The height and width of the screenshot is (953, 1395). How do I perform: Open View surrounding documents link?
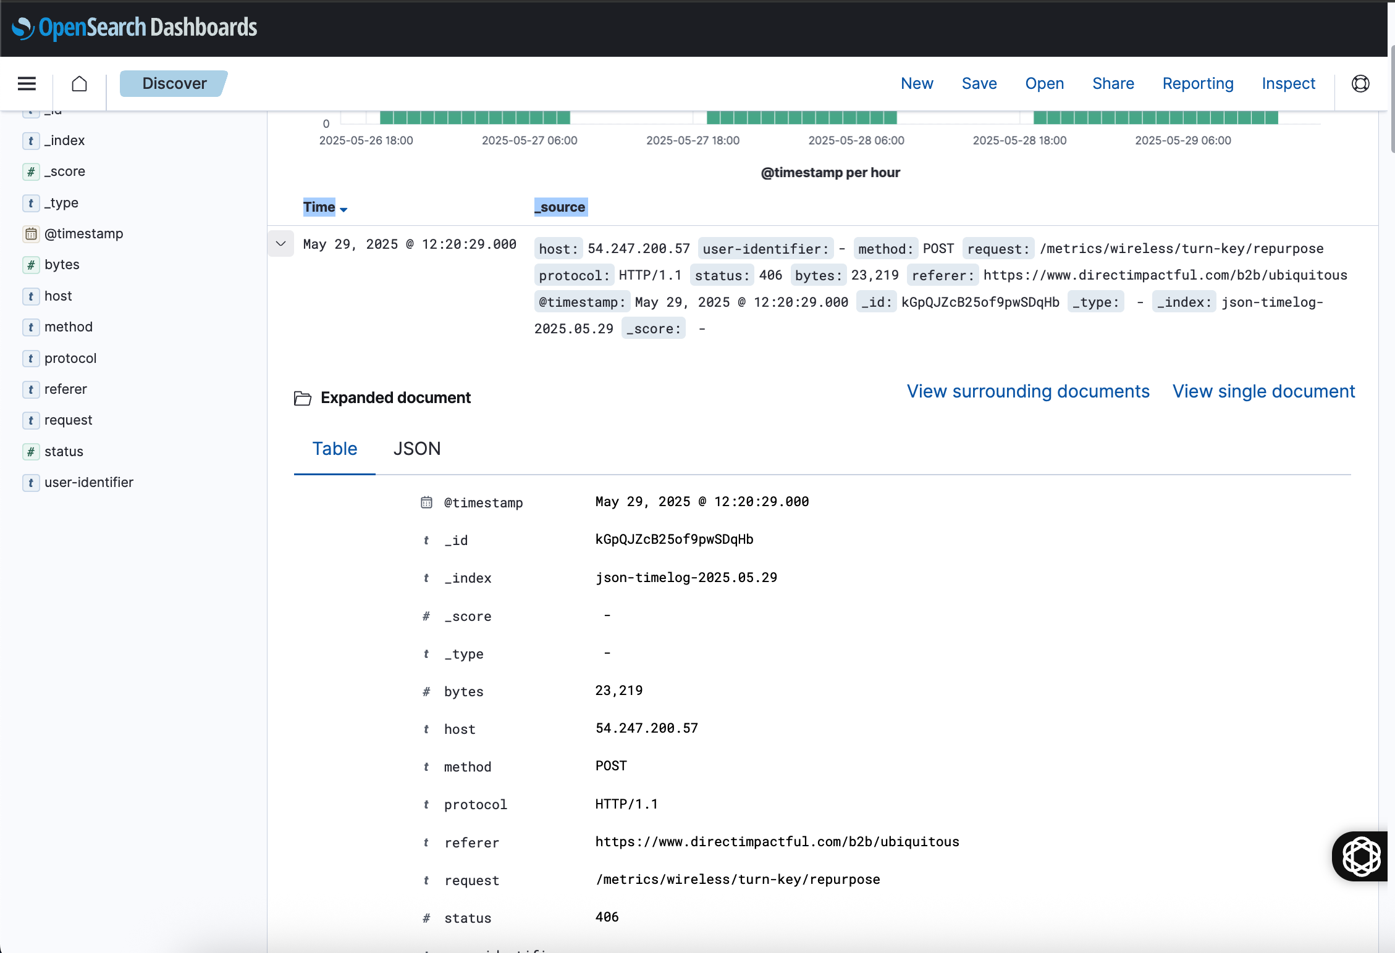pos(1028,391)
